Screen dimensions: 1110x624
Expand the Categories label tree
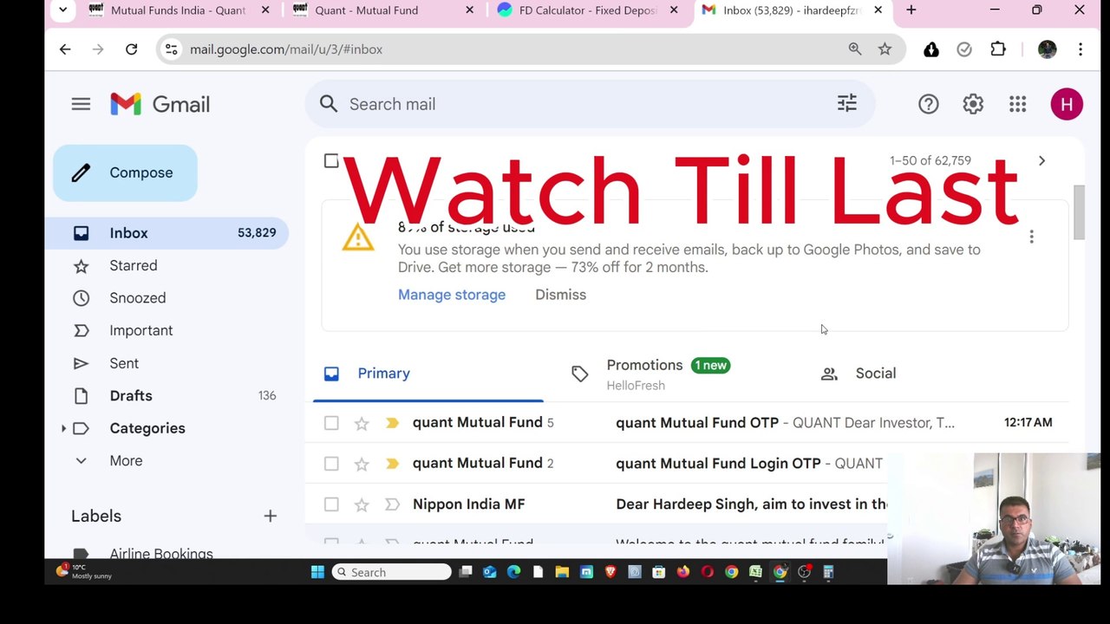63,428
